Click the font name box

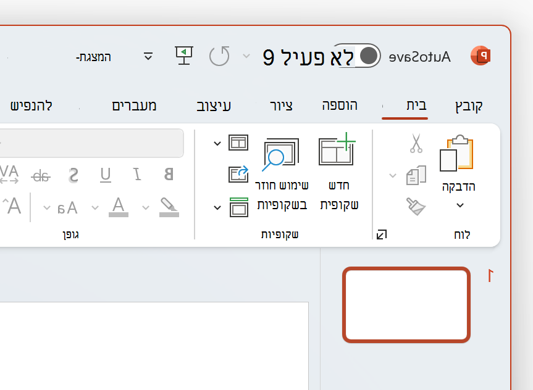click(x=92, y=143)
